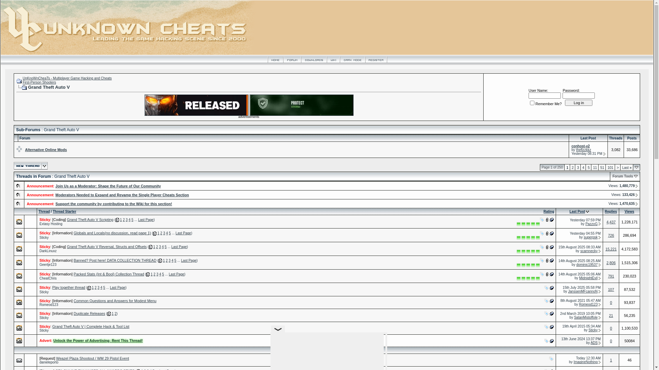The width and height of the screenshot is (659, 370).
Task: Open Unlock the Power of Advertising advert link
Action: pyautogui.click(x=98, y=341)
